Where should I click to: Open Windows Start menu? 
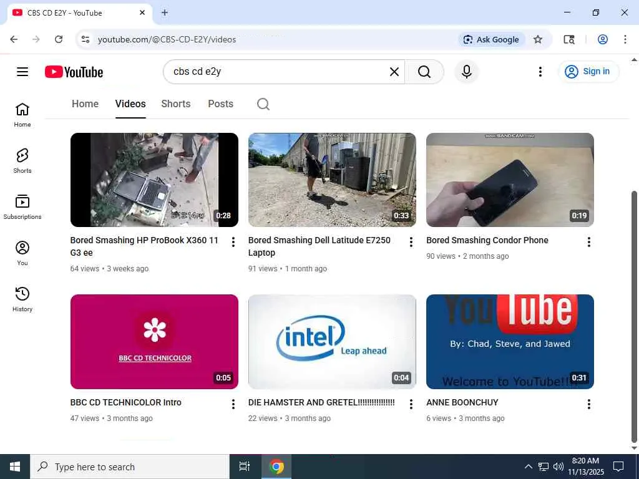pyautogui.click(x=15, y=467)
